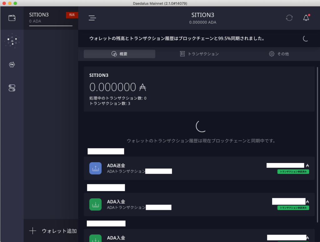320x242 pixels.
Task: Click the ウォレット追加 button
Action: click(x=53, y=231)
